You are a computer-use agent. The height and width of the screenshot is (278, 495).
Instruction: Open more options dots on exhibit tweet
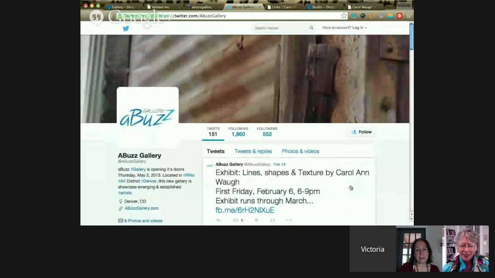(289, 220)
